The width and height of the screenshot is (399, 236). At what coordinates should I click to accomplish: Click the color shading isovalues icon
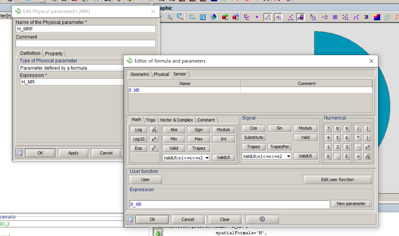point(377,17)
